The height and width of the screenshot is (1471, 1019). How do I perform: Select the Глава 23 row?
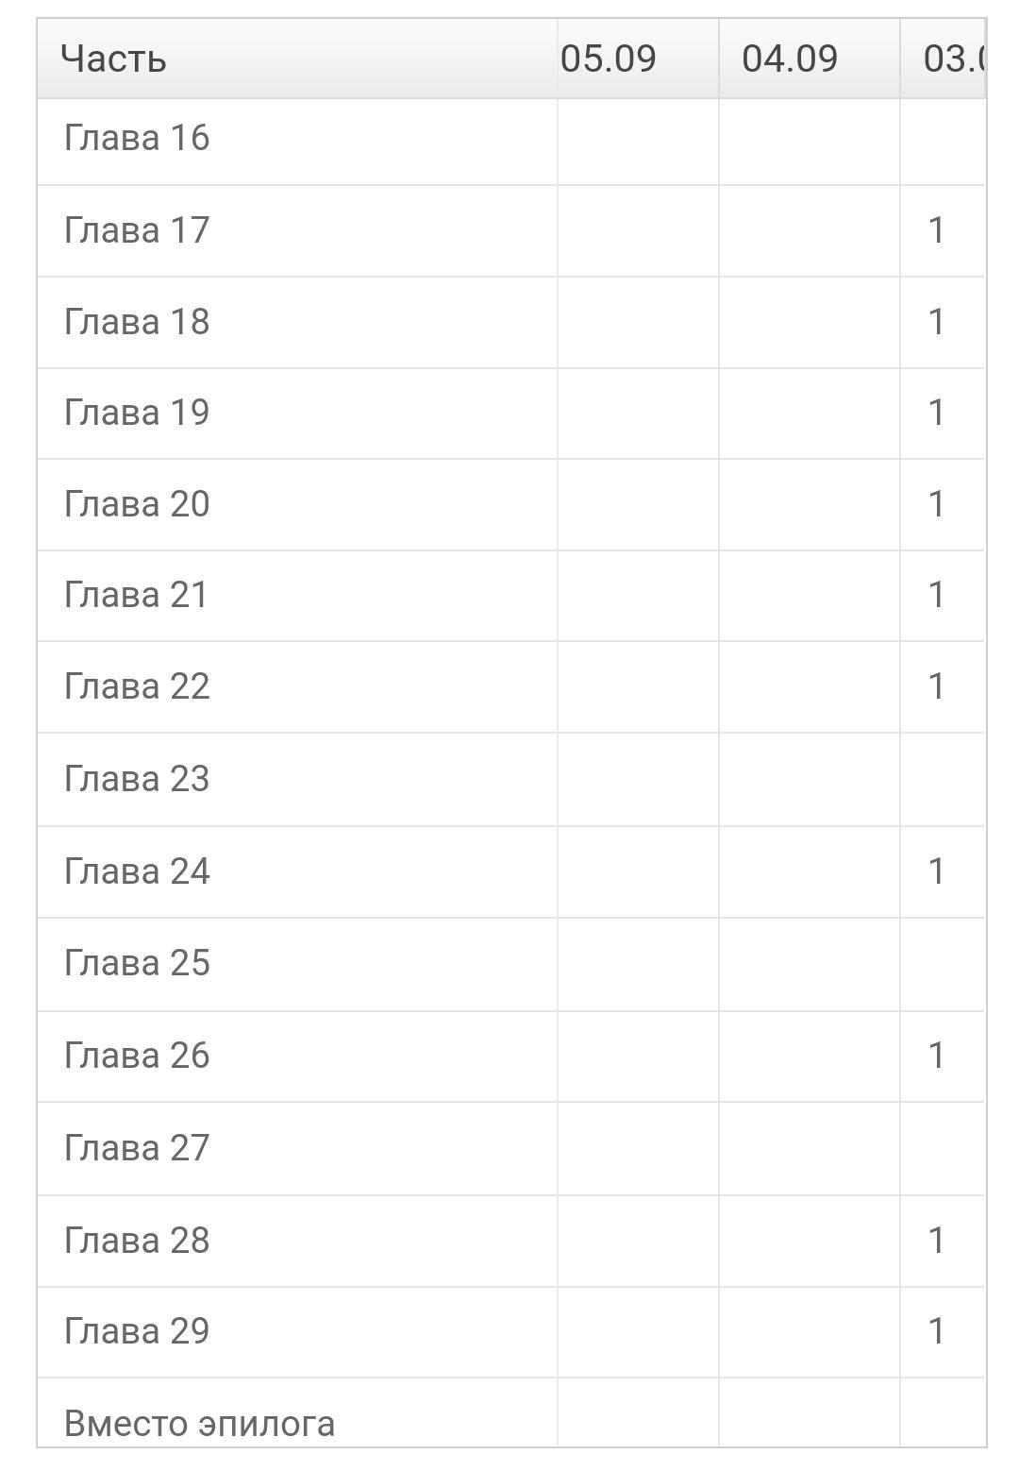pos(137,779)
